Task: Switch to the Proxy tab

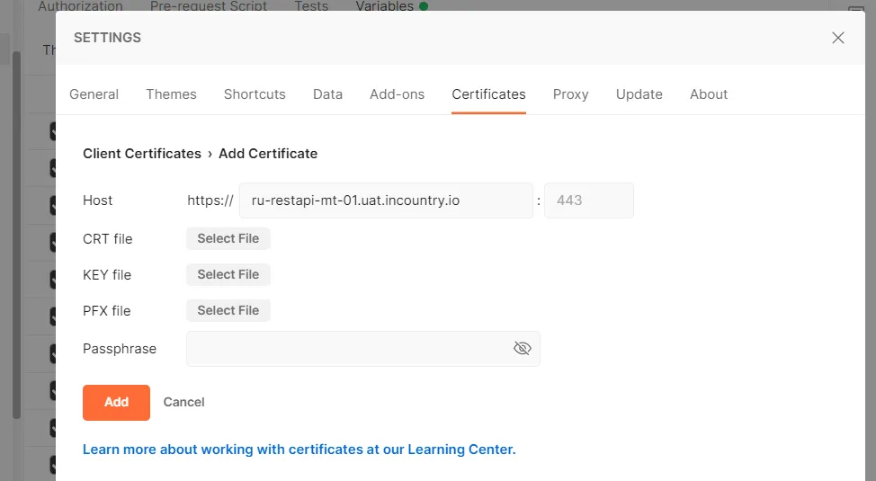Action: [x=570, y=94]
